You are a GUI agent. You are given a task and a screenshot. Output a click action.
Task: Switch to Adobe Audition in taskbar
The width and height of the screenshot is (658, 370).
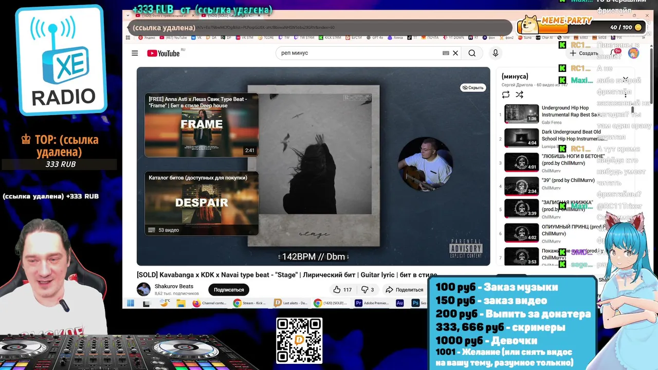(399, 303)
